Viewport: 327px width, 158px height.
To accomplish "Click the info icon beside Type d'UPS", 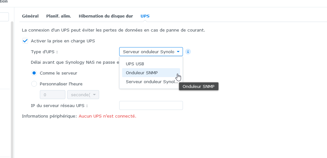I will (x=188, y=52).
